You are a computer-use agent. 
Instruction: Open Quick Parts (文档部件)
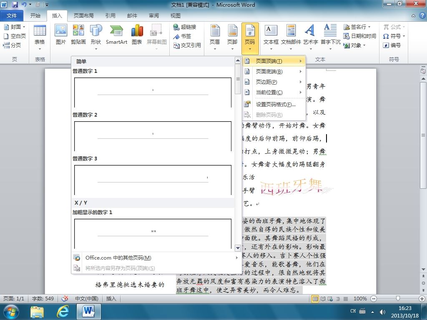[x=291, y=37]
